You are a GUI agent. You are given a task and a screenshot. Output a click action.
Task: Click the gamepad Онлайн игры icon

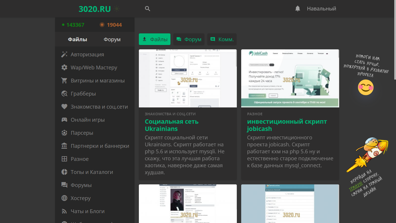point(64,120)
